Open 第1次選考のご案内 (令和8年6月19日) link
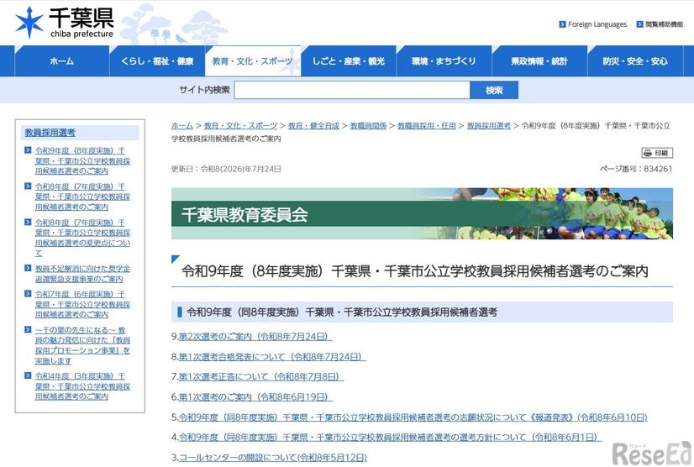The height and width of the screenshot is (467, 694). tap(255, 397)
